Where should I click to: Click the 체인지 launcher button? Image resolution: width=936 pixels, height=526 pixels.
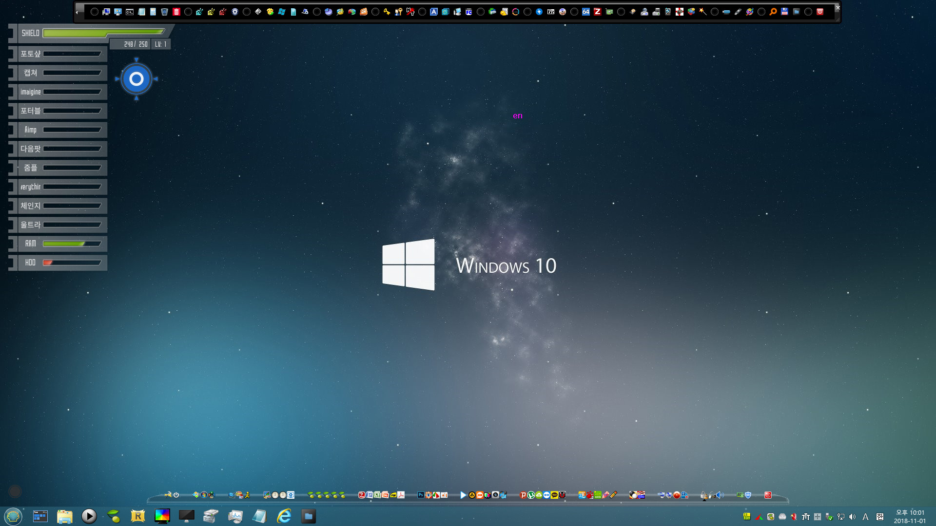click(62, 206)
